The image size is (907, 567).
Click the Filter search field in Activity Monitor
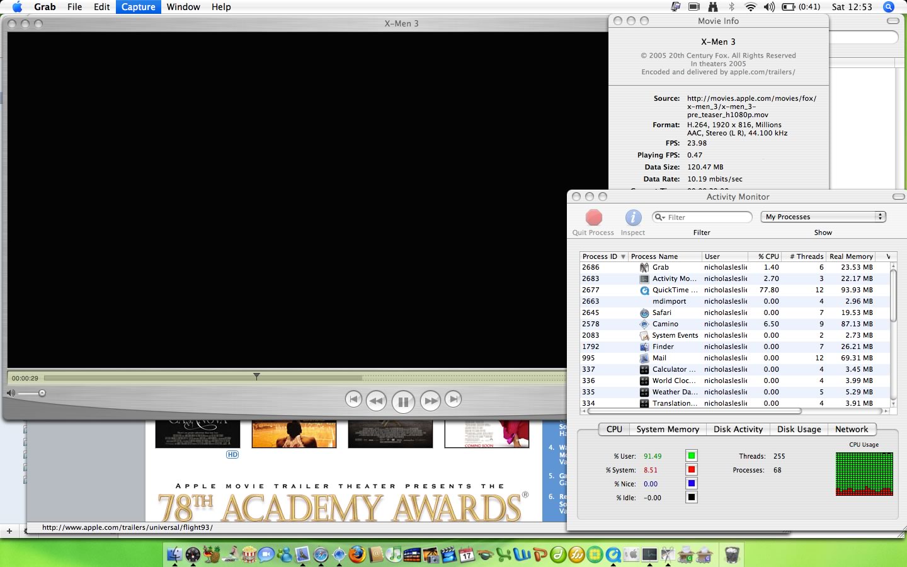click(x=702, y=217)
